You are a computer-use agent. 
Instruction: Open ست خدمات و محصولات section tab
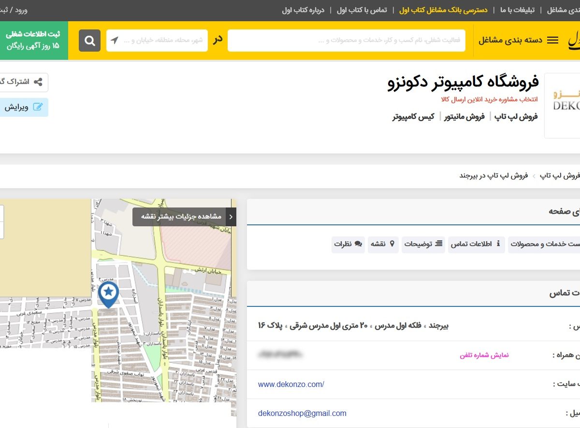[544, 244]
